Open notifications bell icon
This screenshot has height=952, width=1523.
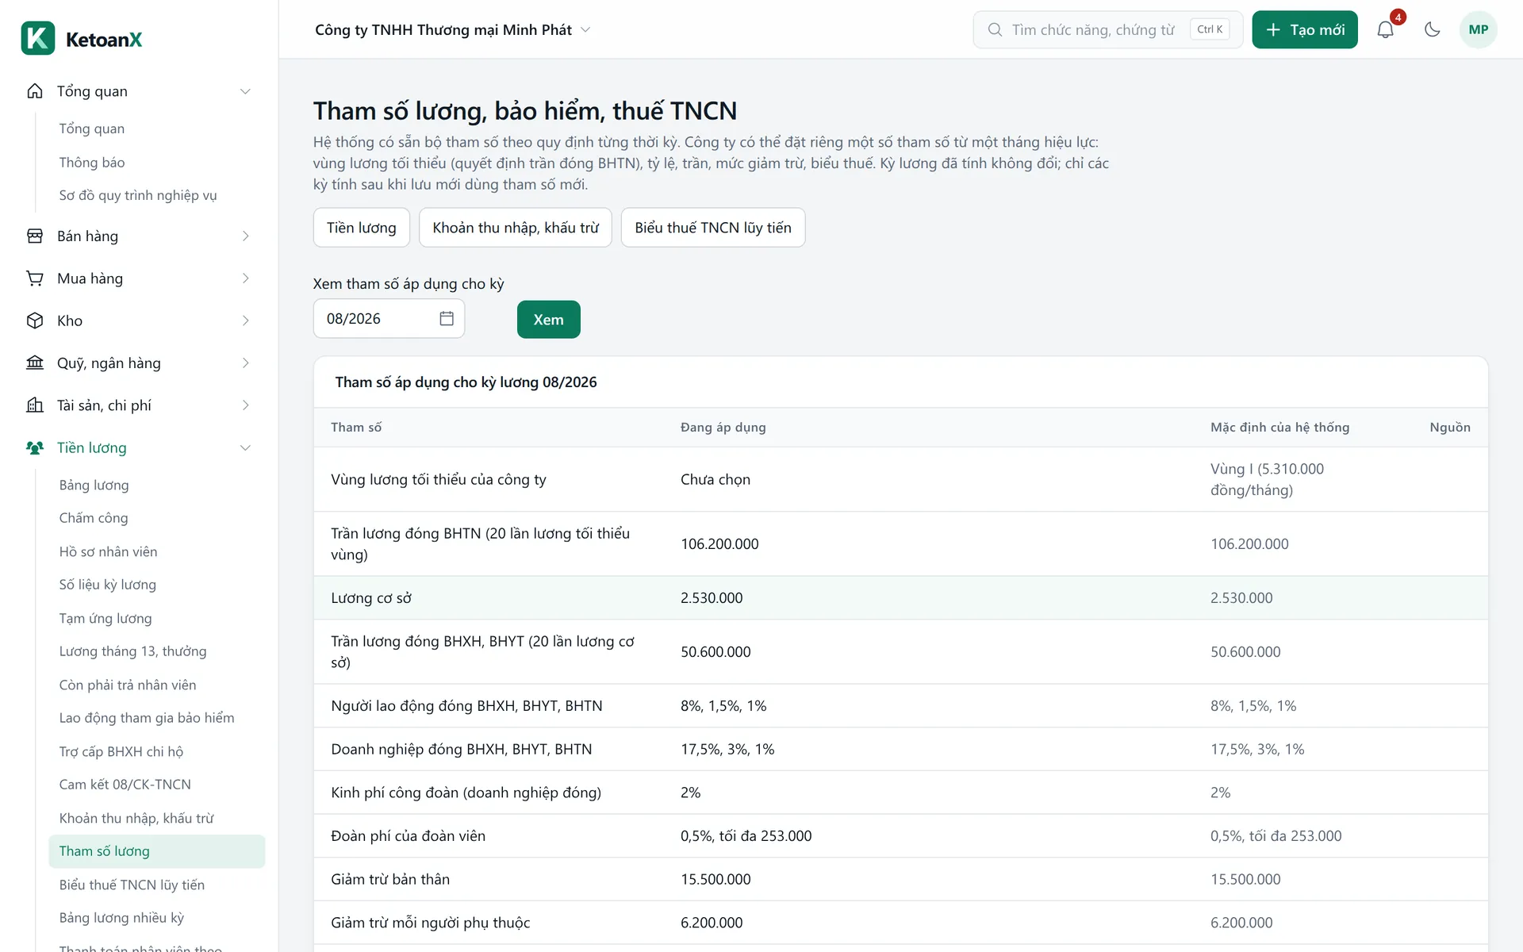tap(1385, 29)
